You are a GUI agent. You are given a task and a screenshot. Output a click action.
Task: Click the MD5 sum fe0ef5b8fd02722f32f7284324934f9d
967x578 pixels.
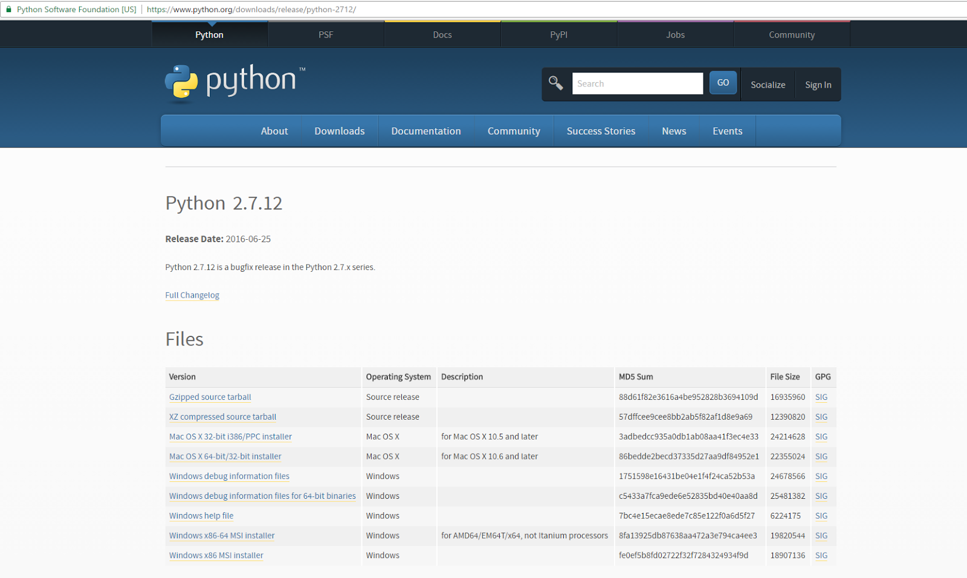[684, 556]
